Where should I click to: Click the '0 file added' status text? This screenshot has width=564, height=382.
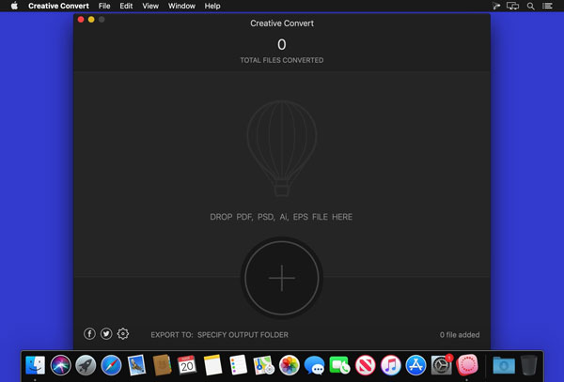[x=460, y=335]
